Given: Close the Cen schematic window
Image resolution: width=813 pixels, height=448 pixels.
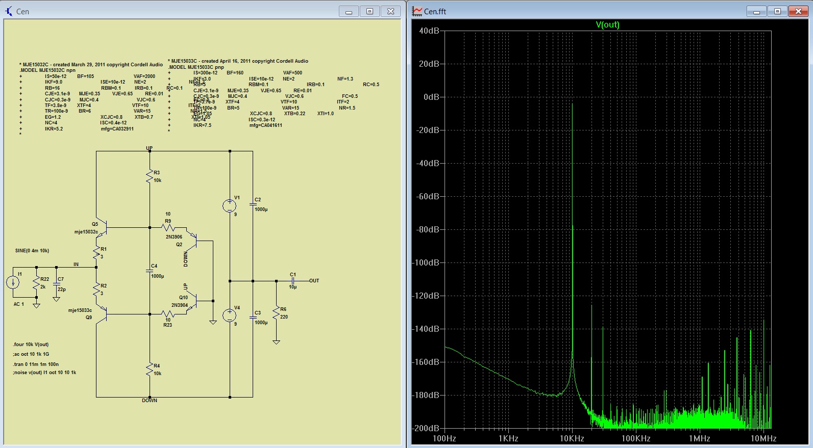Looking at the screenshot, I should click(x=391, y=11).
